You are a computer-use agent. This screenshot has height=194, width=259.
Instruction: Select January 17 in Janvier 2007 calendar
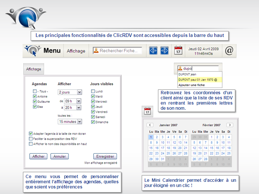[x=162, y=148]
